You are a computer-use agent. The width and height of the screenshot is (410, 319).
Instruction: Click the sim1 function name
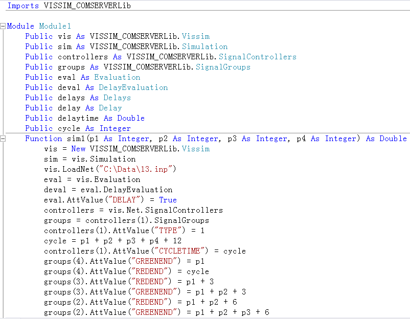[76, 139]
